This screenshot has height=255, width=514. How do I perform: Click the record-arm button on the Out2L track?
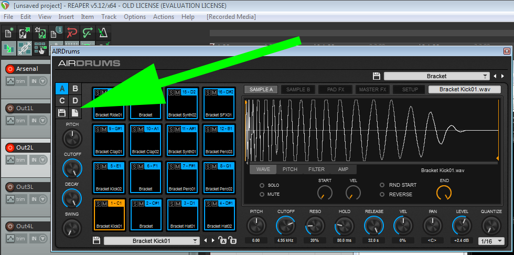coord(10,147)
